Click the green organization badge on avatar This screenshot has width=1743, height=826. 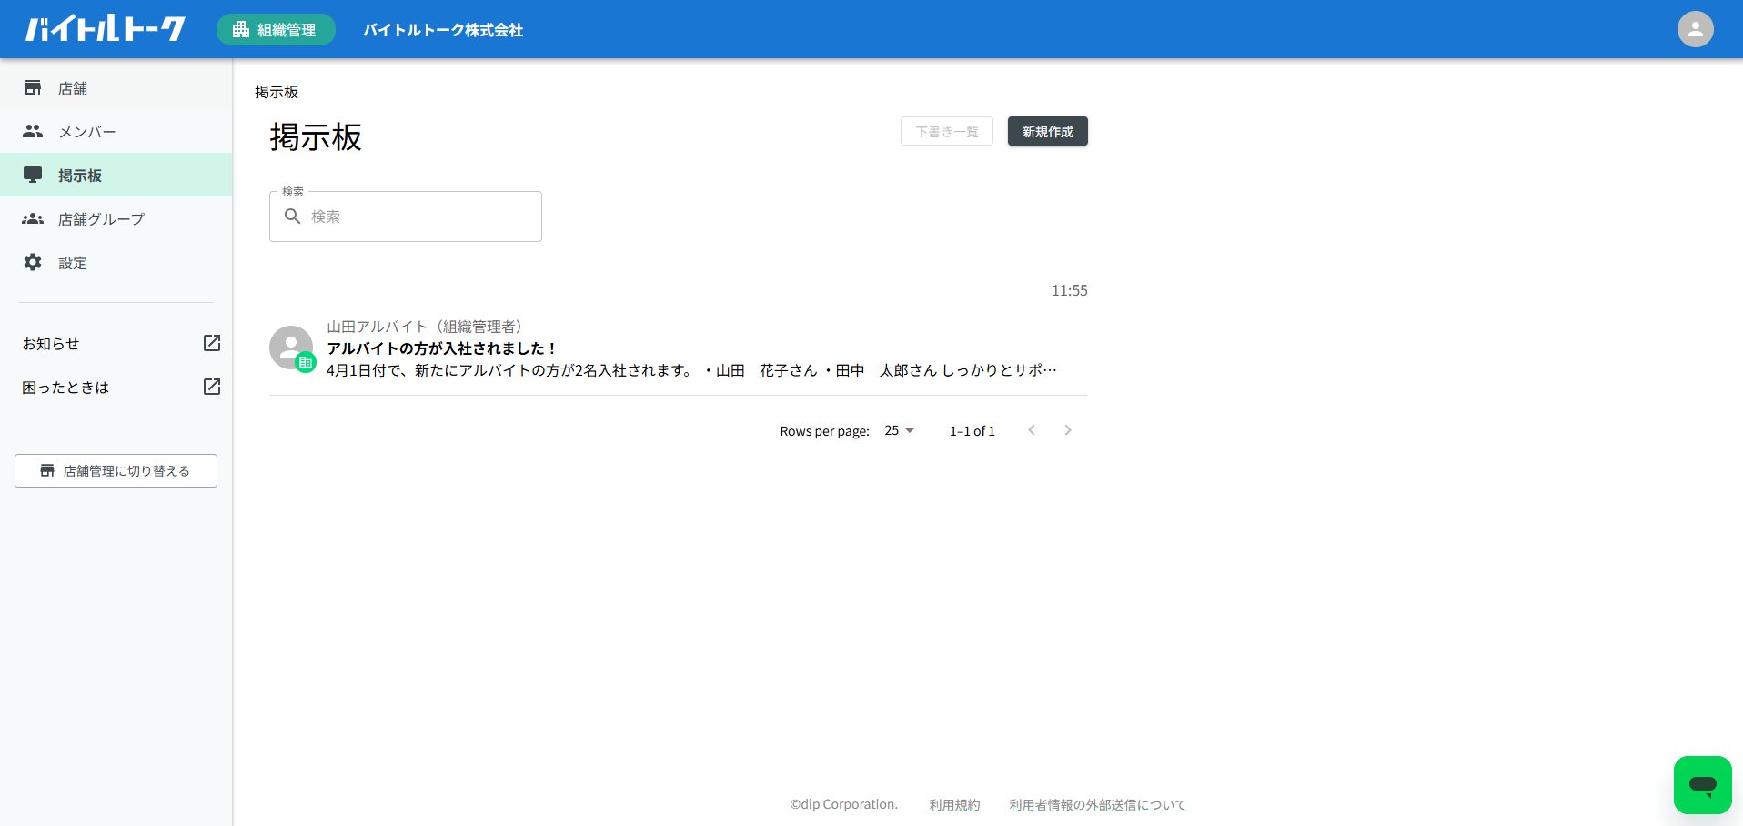[306, 362]
